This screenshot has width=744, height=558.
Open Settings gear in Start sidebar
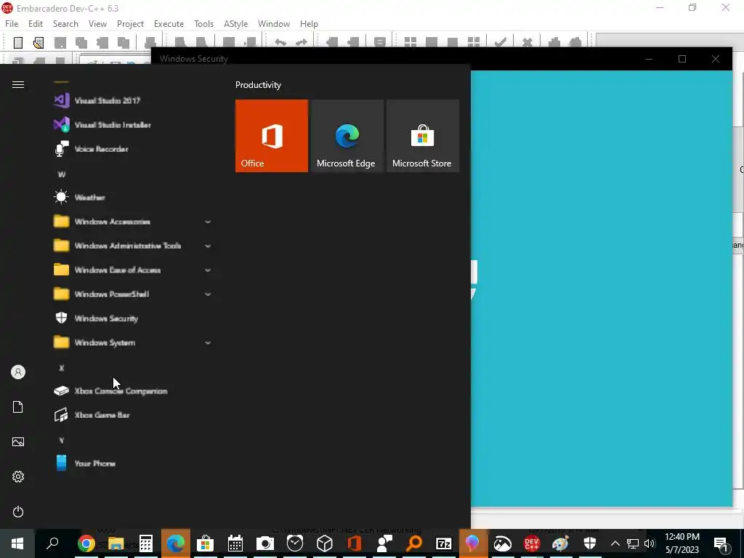pos(18,477)
